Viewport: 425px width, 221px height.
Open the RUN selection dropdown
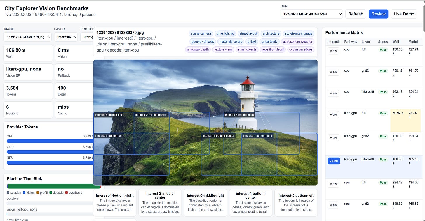pyautogui.click(x=311, y=14)
